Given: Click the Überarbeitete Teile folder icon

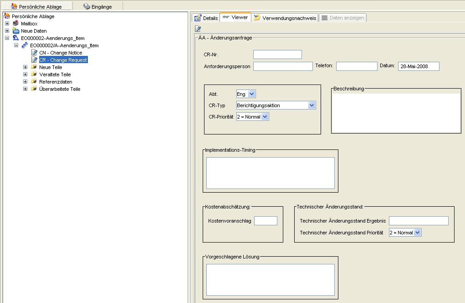Looking at the screenshot, I should coord(34,89).
